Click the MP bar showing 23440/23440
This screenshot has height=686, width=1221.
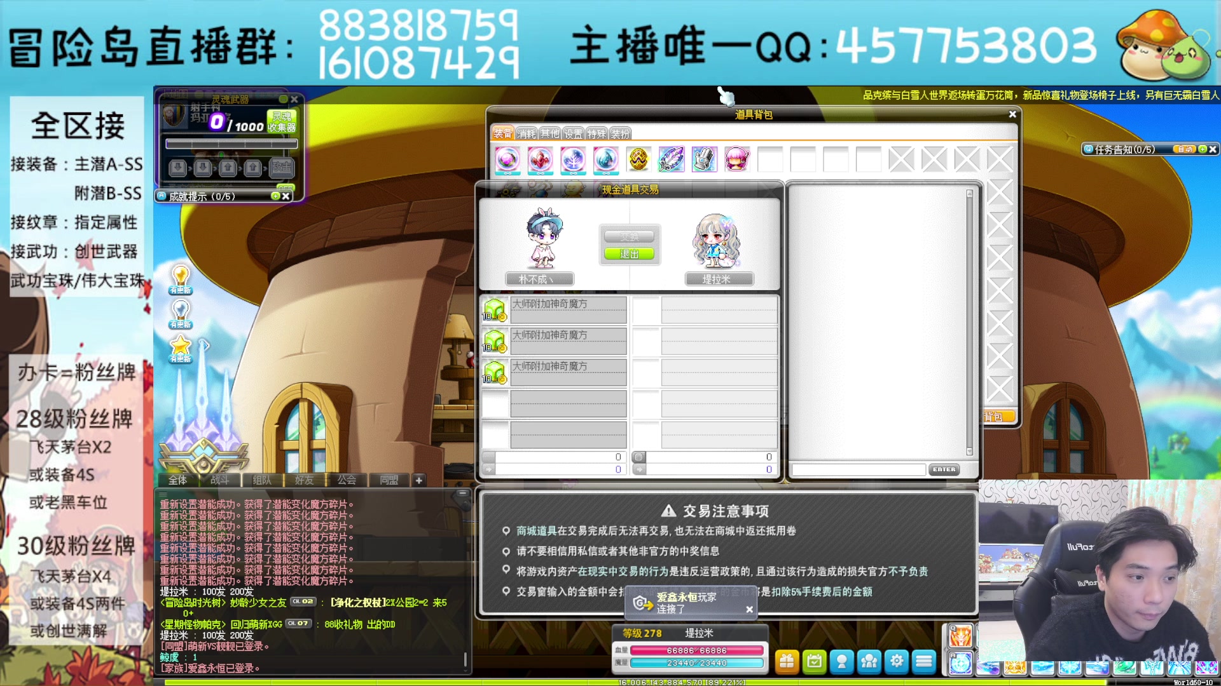(x=696, y=663)
